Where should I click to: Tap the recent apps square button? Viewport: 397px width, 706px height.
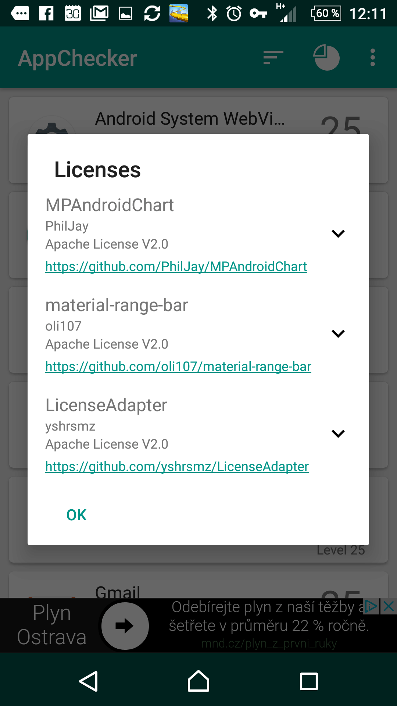click(309, 681)
